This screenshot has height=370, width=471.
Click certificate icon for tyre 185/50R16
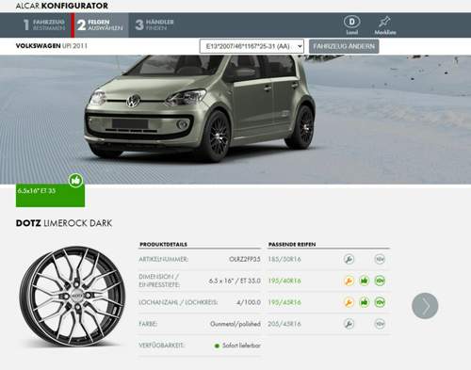click(x=380, y=259)
